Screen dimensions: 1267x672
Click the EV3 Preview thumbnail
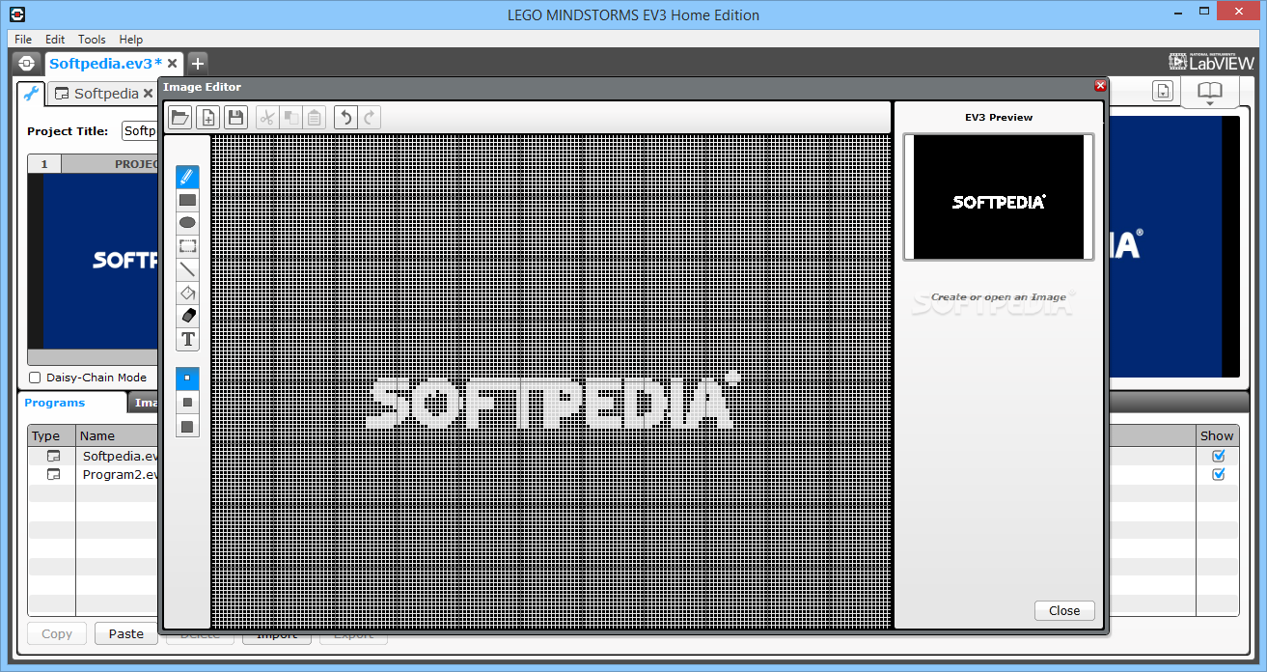pos(999,197)
